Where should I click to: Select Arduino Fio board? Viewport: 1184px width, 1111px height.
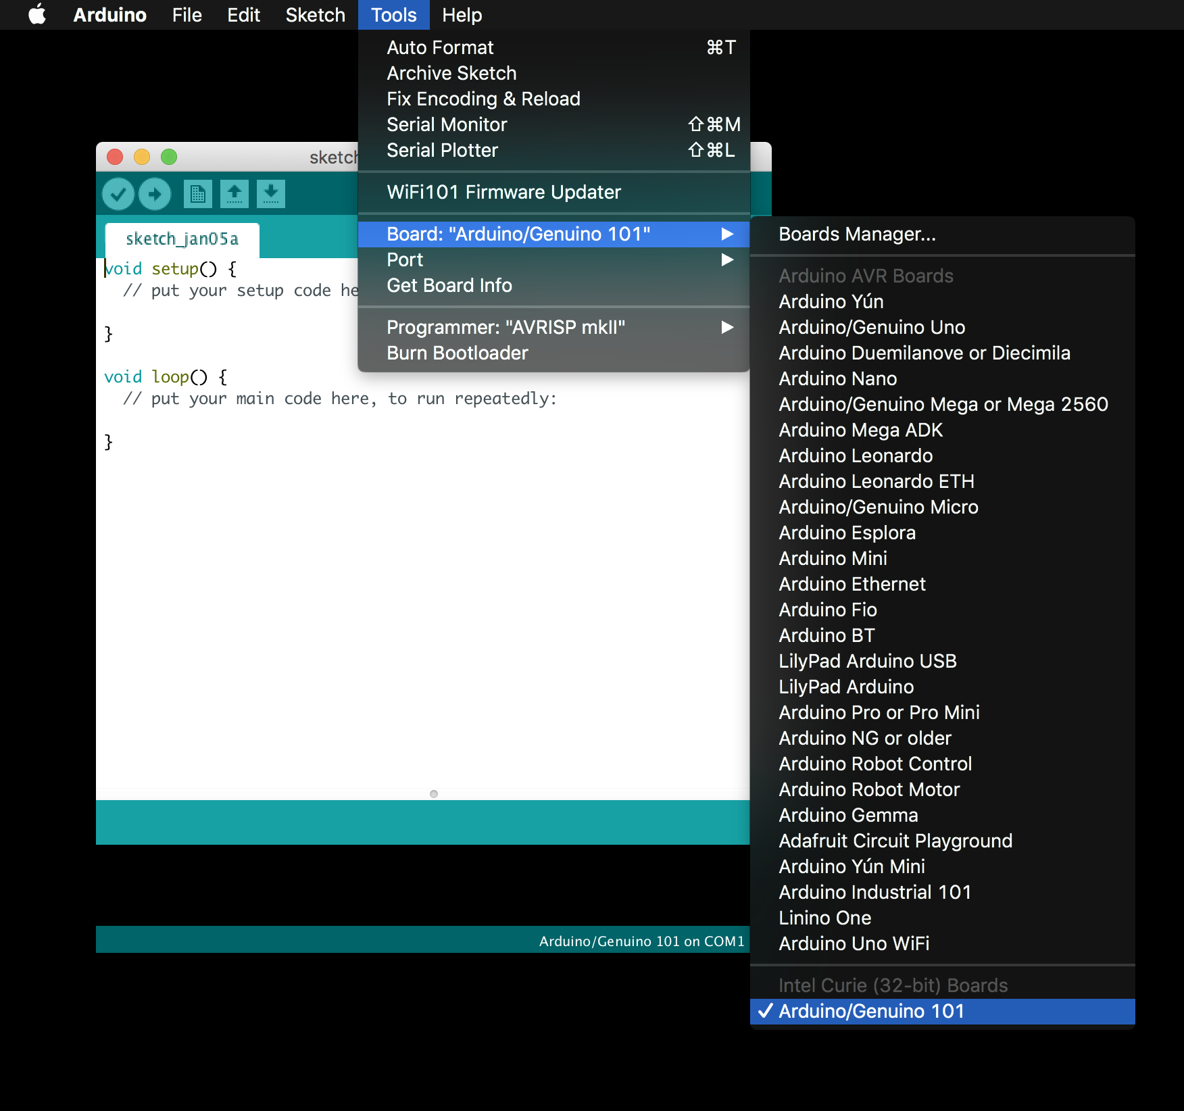coord(943,610)
